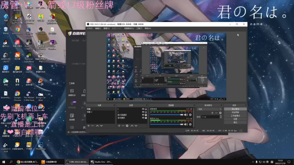Viewport: 294px width, 165px height.
Task: Open 设置 from the controls panel
Action: (235, 119)
